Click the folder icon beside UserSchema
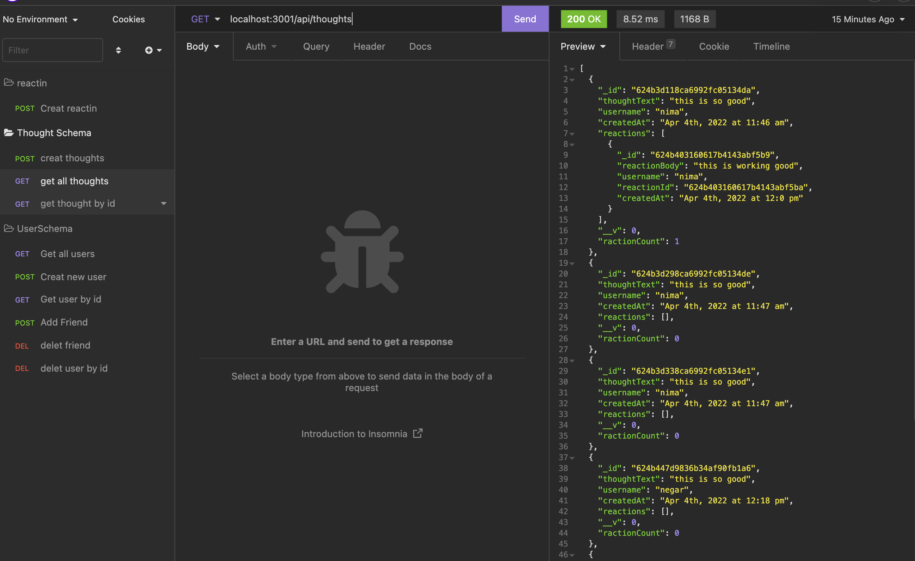 (9, 228)
